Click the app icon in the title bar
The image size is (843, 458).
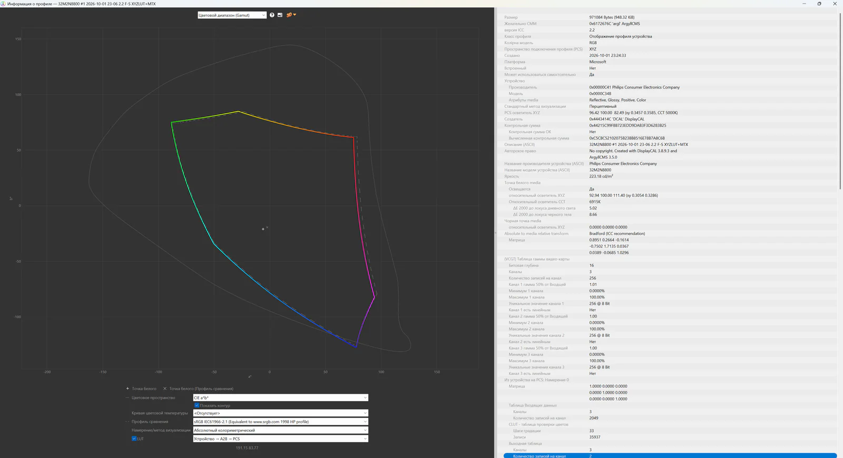pos(3,4)
